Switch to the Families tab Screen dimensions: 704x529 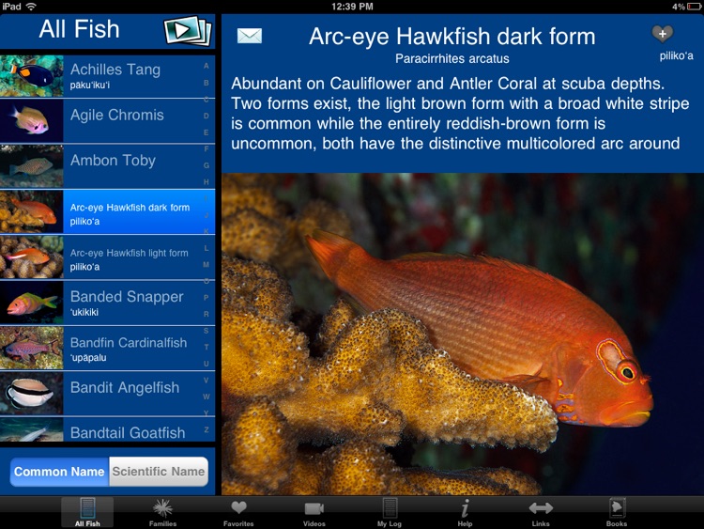(162, 512)
